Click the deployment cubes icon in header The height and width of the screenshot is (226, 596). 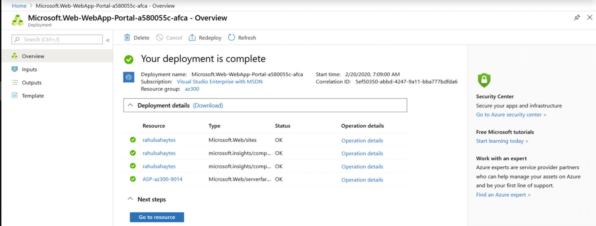pyautogui.click(x=17, y=20)
